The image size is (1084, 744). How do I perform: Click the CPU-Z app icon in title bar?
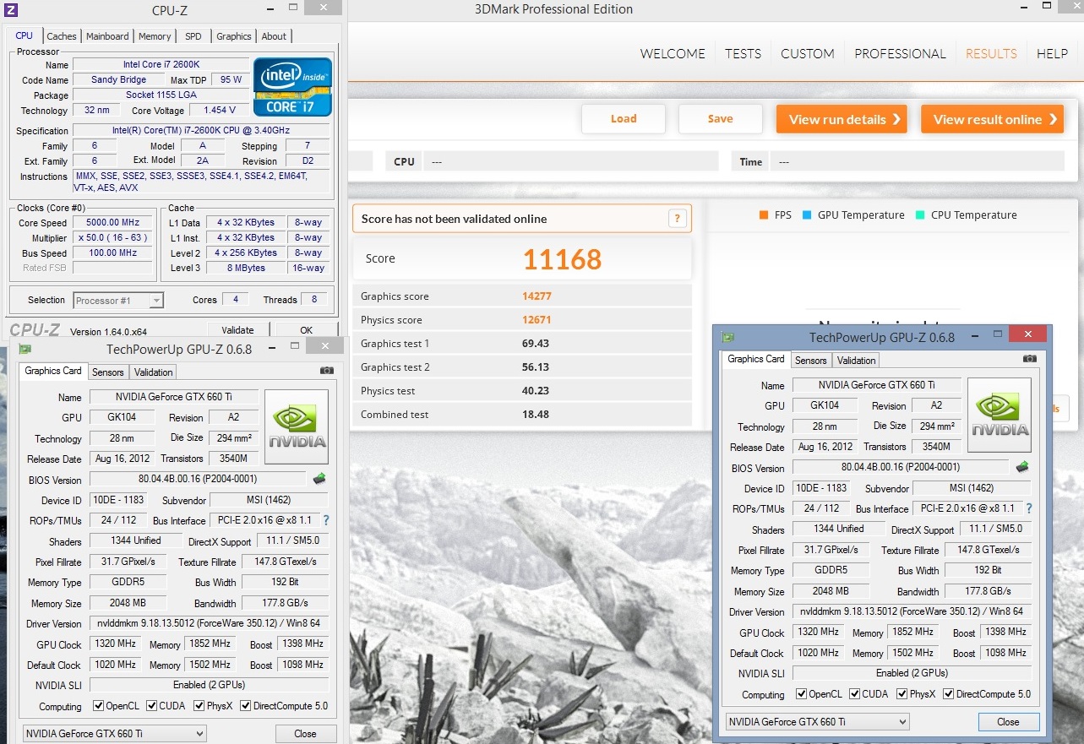(11, 9)
